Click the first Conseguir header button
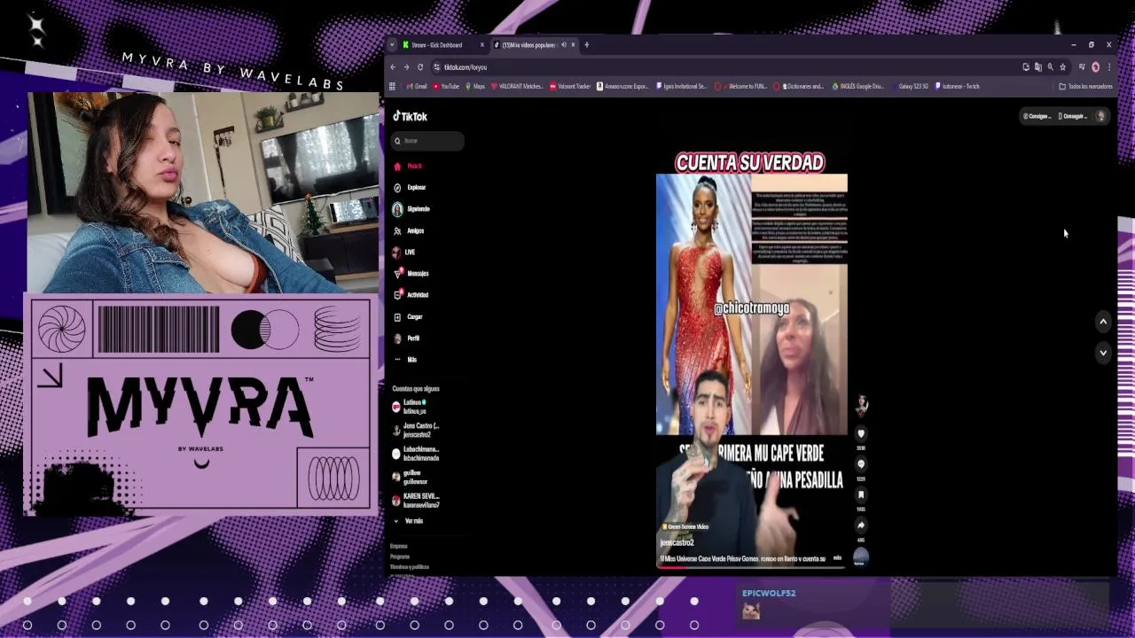1135x638 pixels. (1036, 116)
